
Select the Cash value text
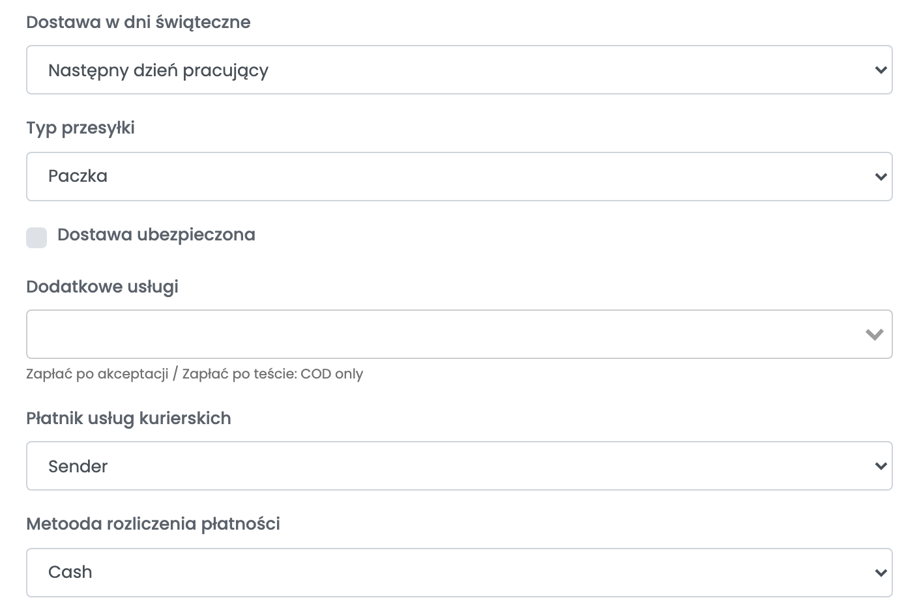[70, 572]
